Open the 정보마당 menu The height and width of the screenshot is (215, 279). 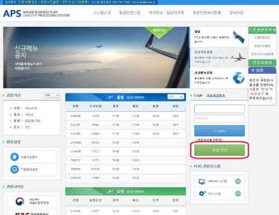(x=237, y=13)
